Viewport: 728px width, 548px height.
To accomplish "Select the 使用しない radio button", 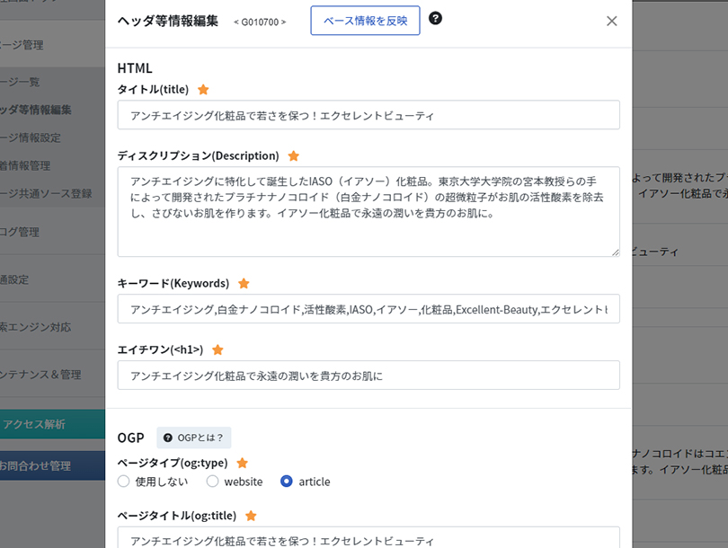I will pos(123,482).
